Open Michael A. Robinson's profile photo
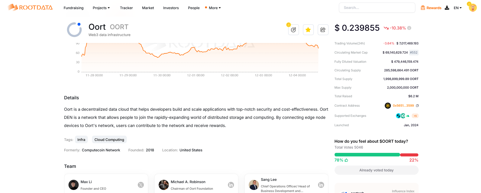The image size is (481, 193). click(164, 185)
